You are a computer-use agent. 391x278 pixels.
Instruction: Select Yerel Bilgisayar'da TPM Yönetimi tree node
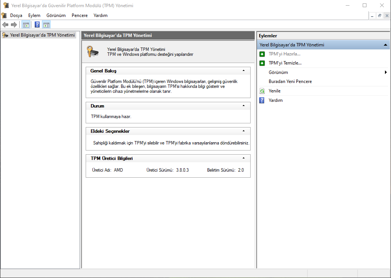point(42,35)
